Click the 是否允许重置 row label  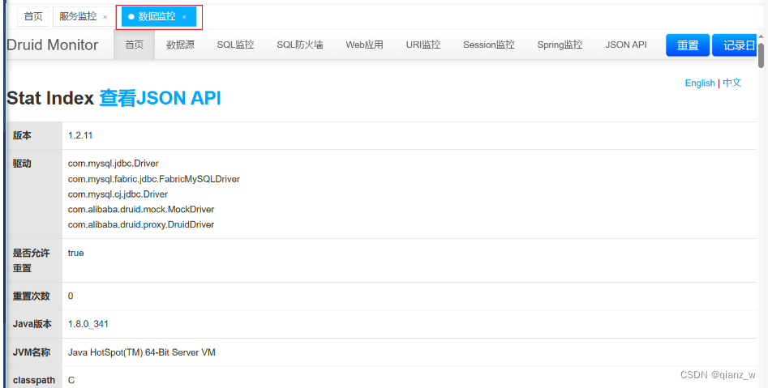pyautogui.click(x=32, y=261)
